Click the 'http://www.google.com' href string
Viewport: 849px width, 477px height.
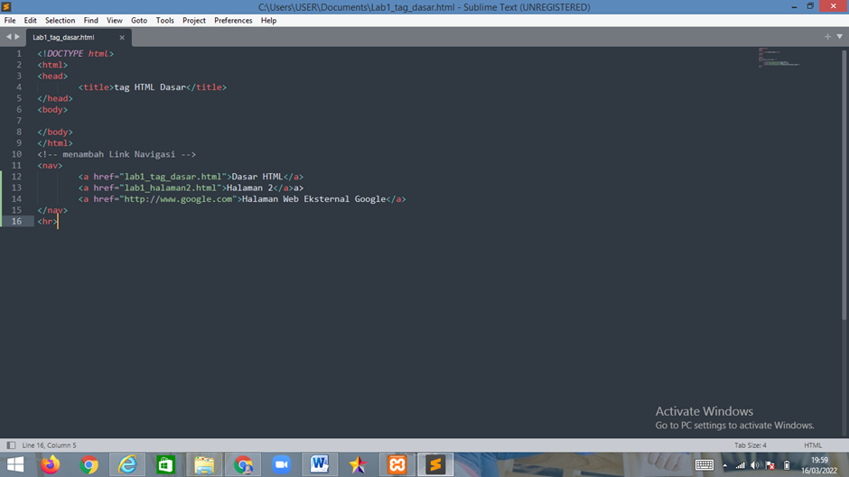[178, 199]
